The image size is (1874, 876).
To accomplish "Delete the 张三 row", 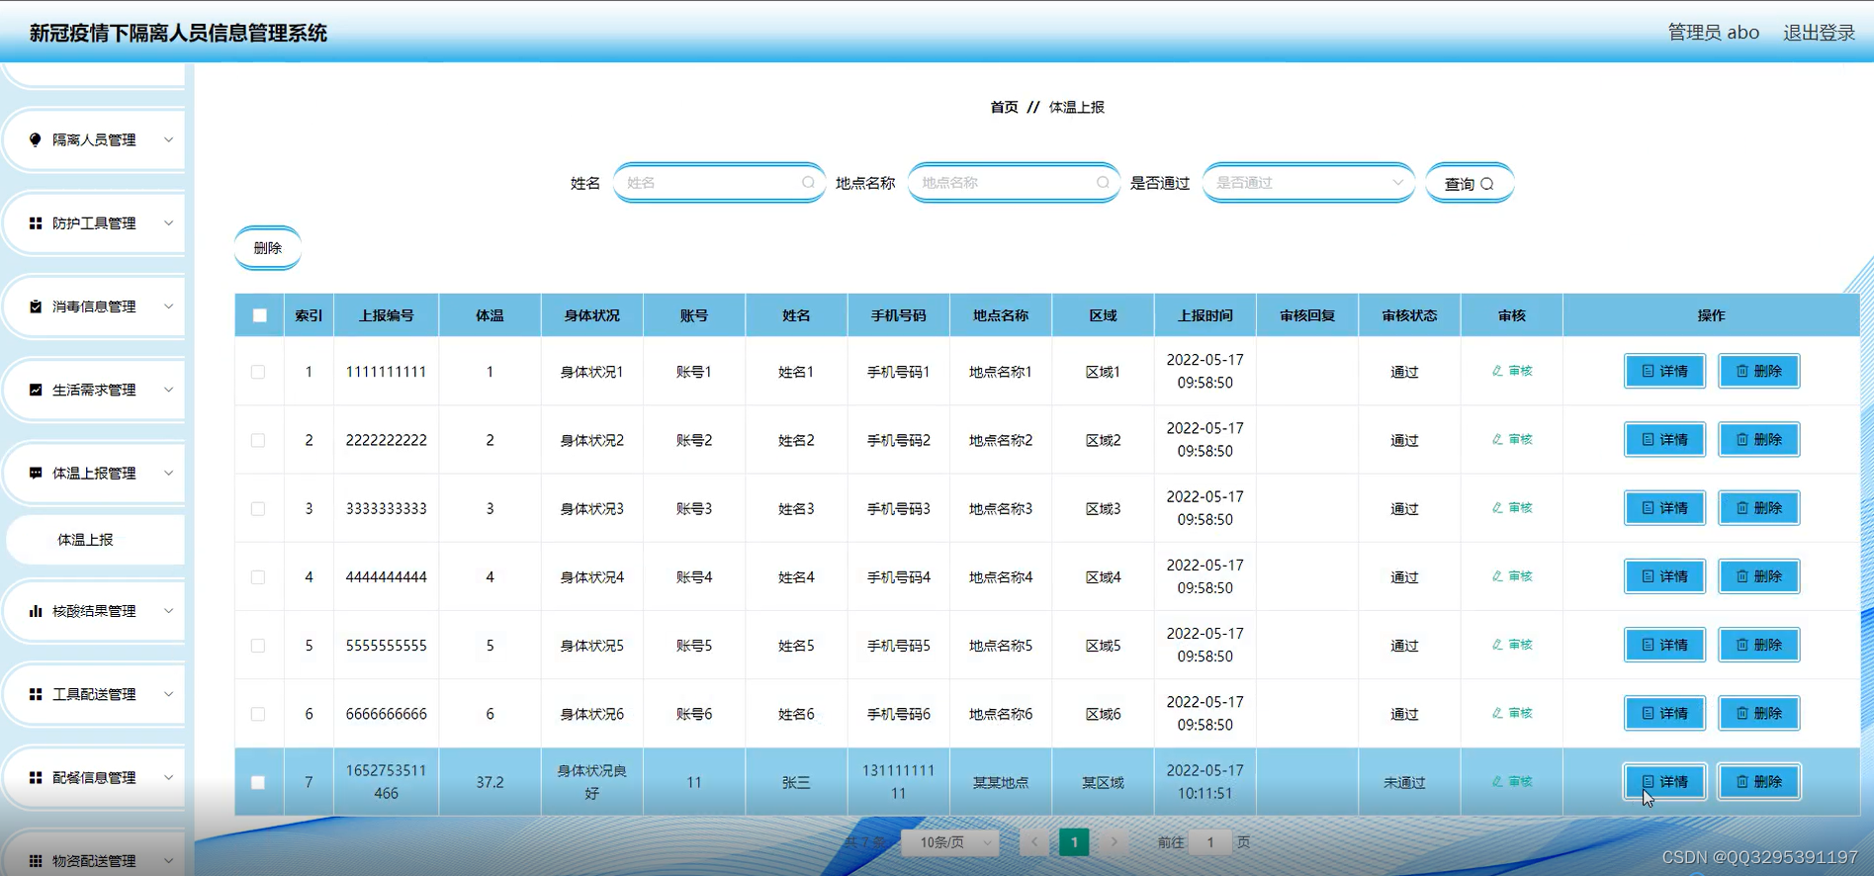I will coord(1758,781).
